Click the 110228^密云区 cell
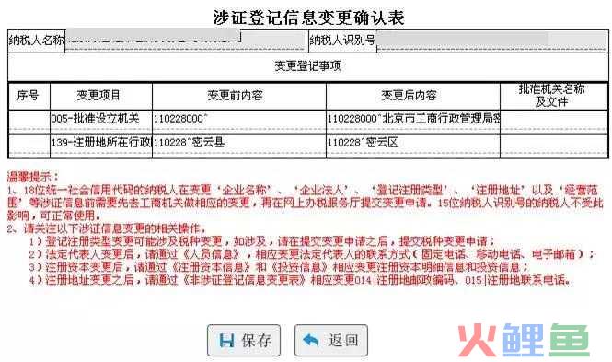Viewport: 612px width, 362px height. point(413,146)
